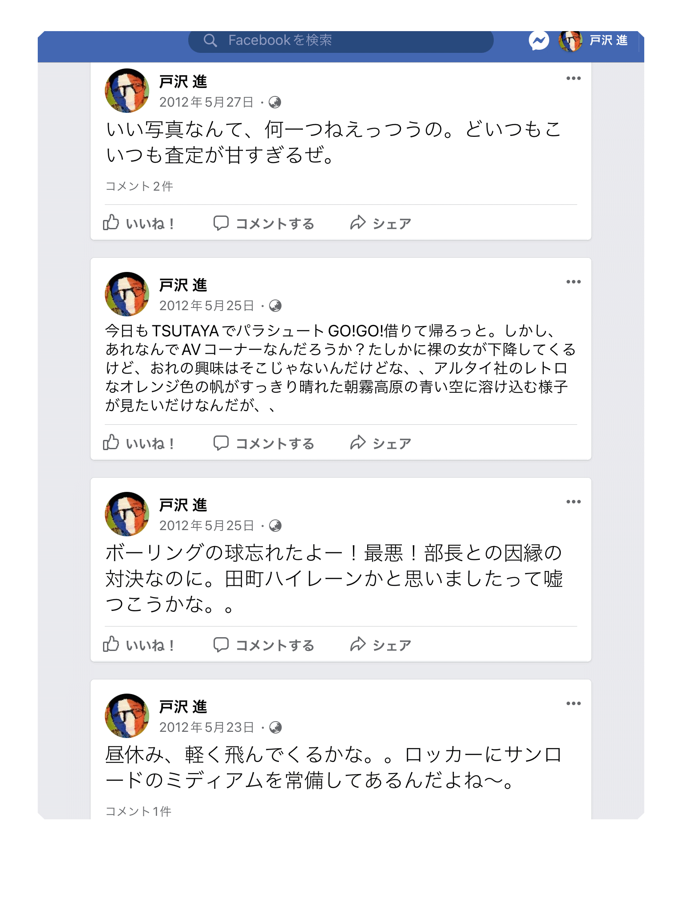View the 2 comments on first post
Image resolution: width=682 pixels, height=910 pixels.
coord(139,186)
